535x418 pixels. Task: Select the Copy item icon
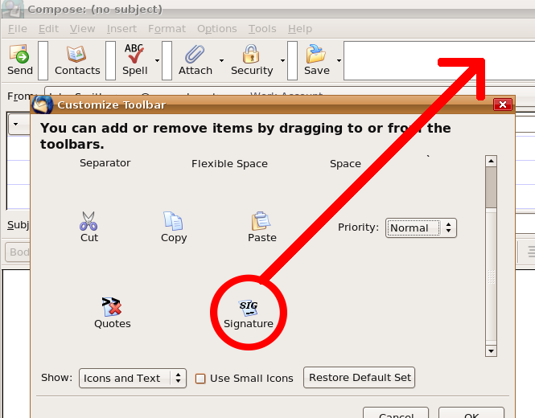pos(174,221)
